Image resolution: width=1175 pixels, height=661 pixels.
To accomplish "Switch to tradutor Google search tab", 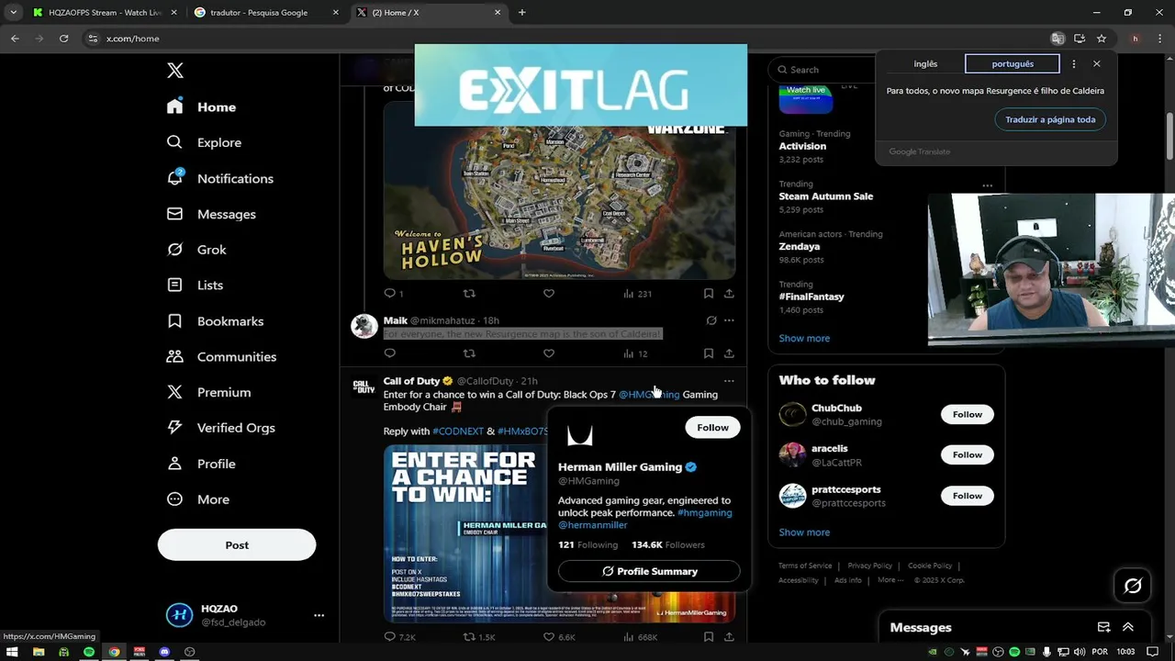I will click(x=266, y=13).
